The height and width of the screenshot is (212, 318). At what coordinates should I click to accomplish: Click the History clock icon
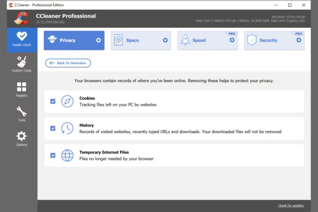67,128
